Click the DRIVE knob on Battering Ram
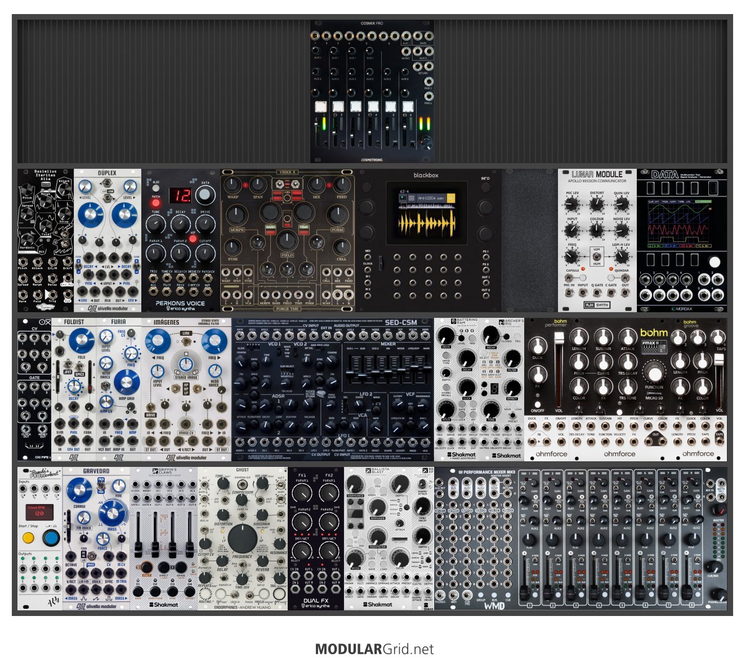750x661 pixels. tap(446, 336)
